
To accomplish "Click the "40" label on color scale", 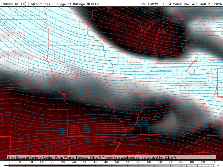I will [95, 162].
